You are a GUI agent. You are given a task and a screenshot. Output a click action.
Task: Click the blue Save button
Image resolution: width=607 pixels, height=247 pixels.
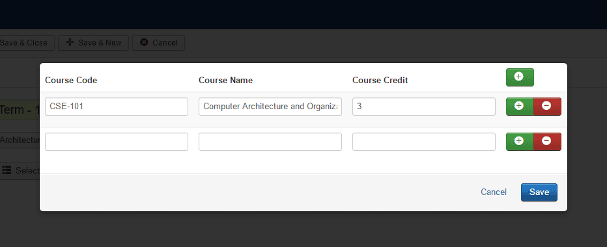click(x=539, y=192)
